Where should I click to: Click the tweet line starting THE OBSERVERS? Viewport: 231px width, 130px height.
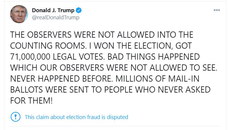pos(102,35)
